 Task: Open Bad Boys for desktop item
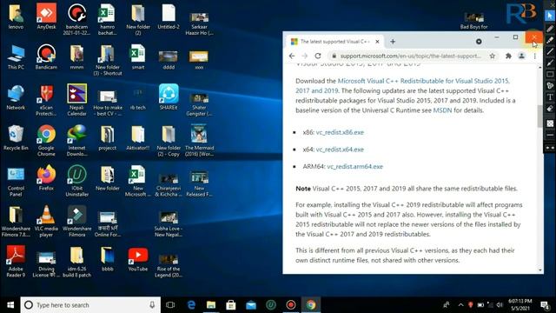[474, 21]
